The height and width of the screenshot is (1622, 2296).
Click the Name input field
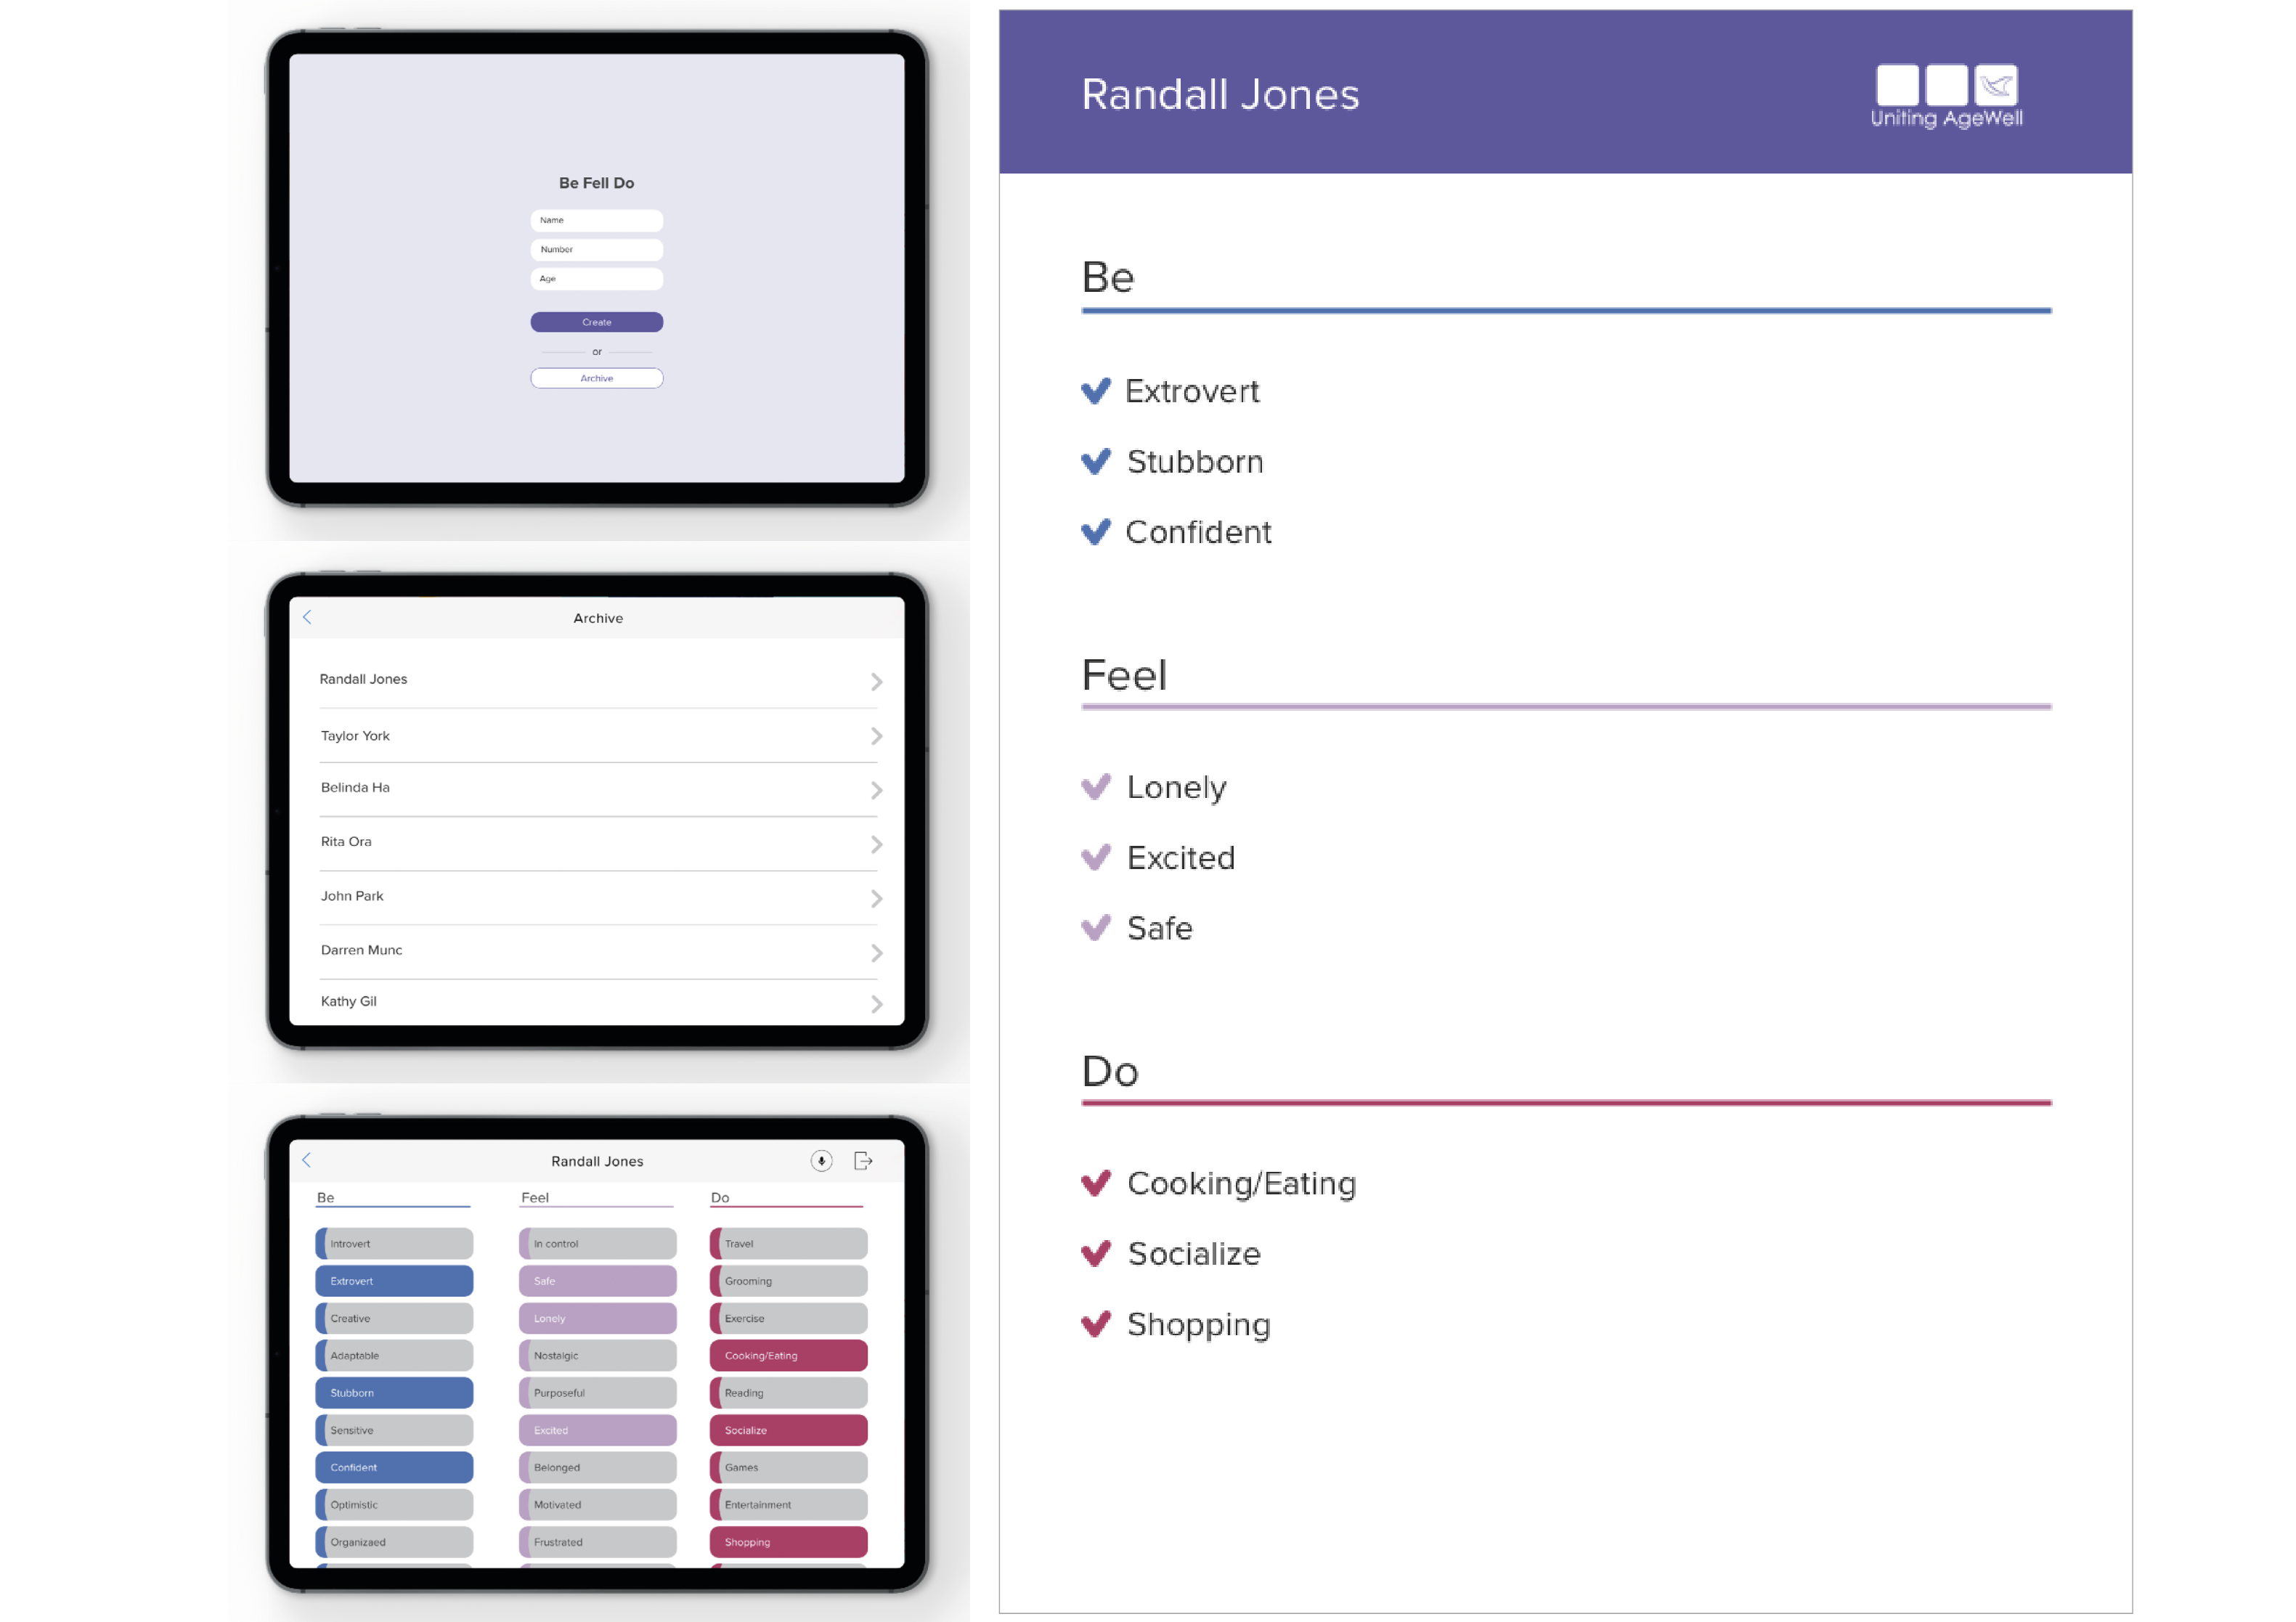pos(596,220)
